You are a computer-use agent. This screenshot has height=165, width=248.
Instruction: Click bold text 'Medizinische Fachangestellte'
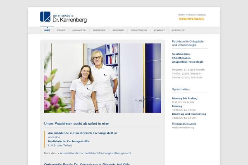[69, 141]
